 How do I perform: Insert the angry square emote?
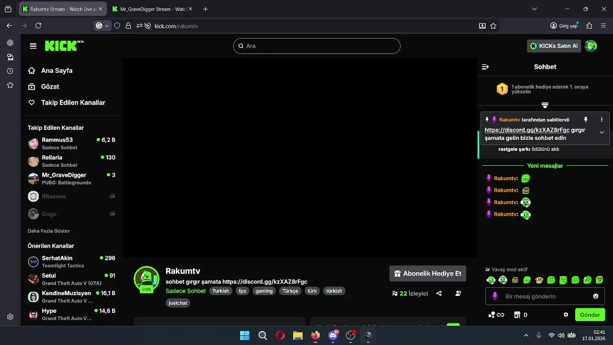[515, 280]
